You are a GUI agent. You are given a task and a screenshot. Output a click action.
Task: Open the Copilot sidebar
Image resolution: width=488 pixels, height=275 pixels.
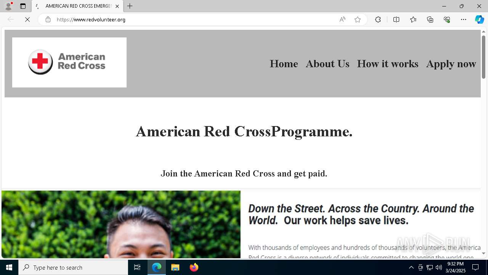[479, 19]
